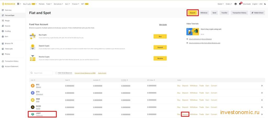Open How to deposit crypto link
Screen dimensions: 268x118
(200, 39)
